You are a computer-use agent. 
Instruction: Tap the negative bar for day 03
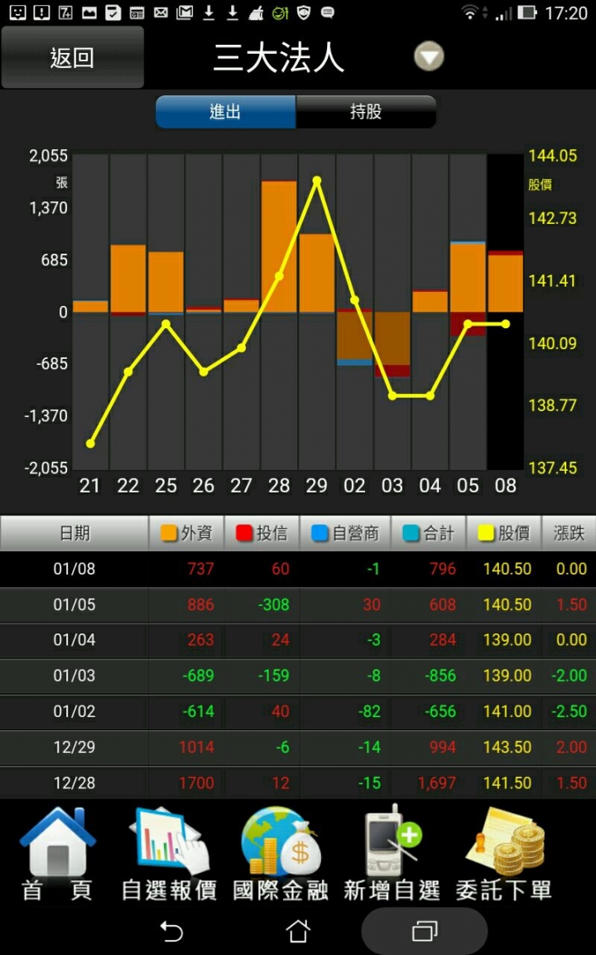pyautogui.click(x=392, y=345)
